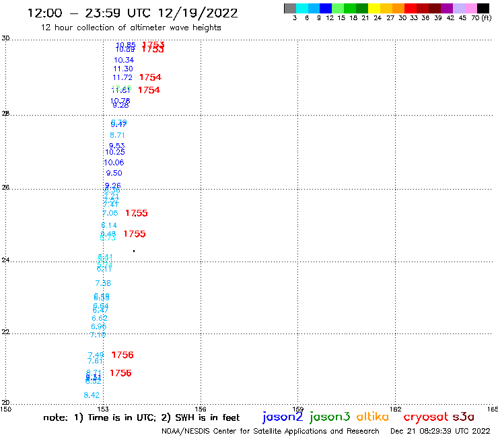The image size is (498, 437).
Task: Select the orange altika satellite label
Action: coord(373,416)
